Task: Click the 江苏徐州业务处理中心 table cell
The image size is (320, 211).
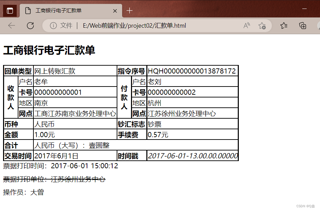Action: pos(192,114)
